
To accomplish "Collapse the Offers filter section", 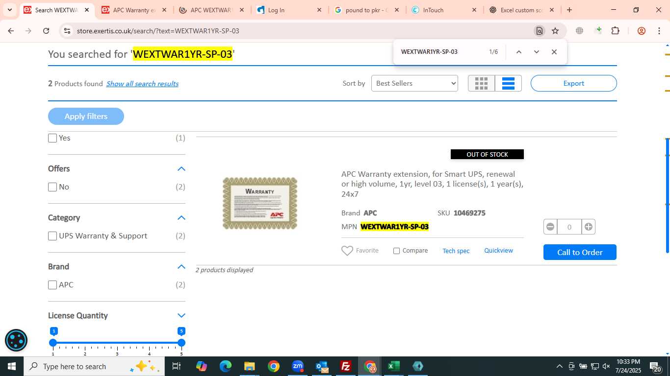I will 181,169.
